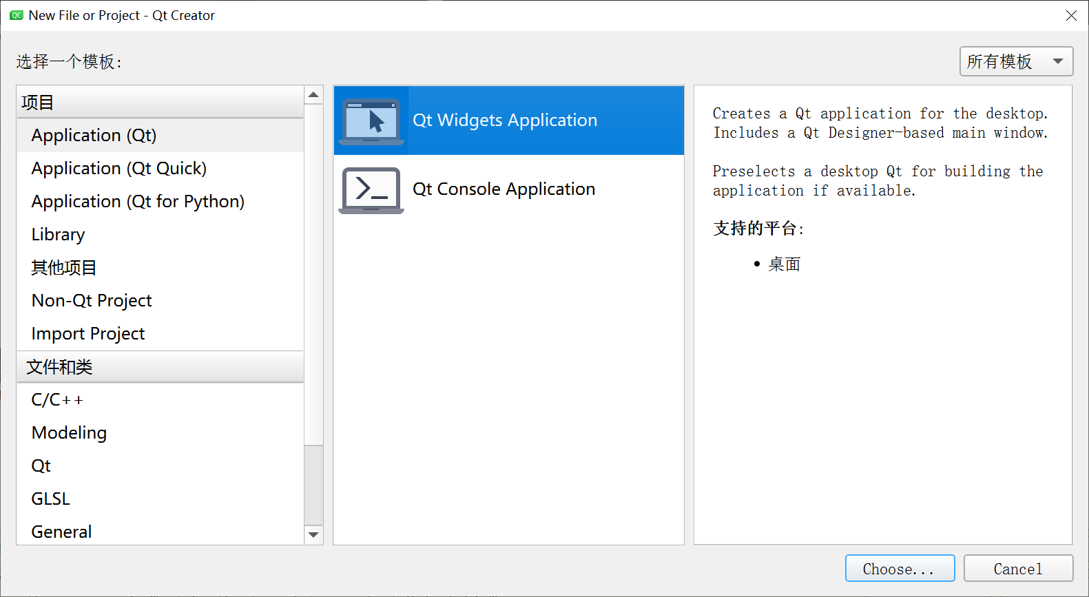Click the category list scroll up arrow
1089x597 pixels.
(x=313, y=95)
